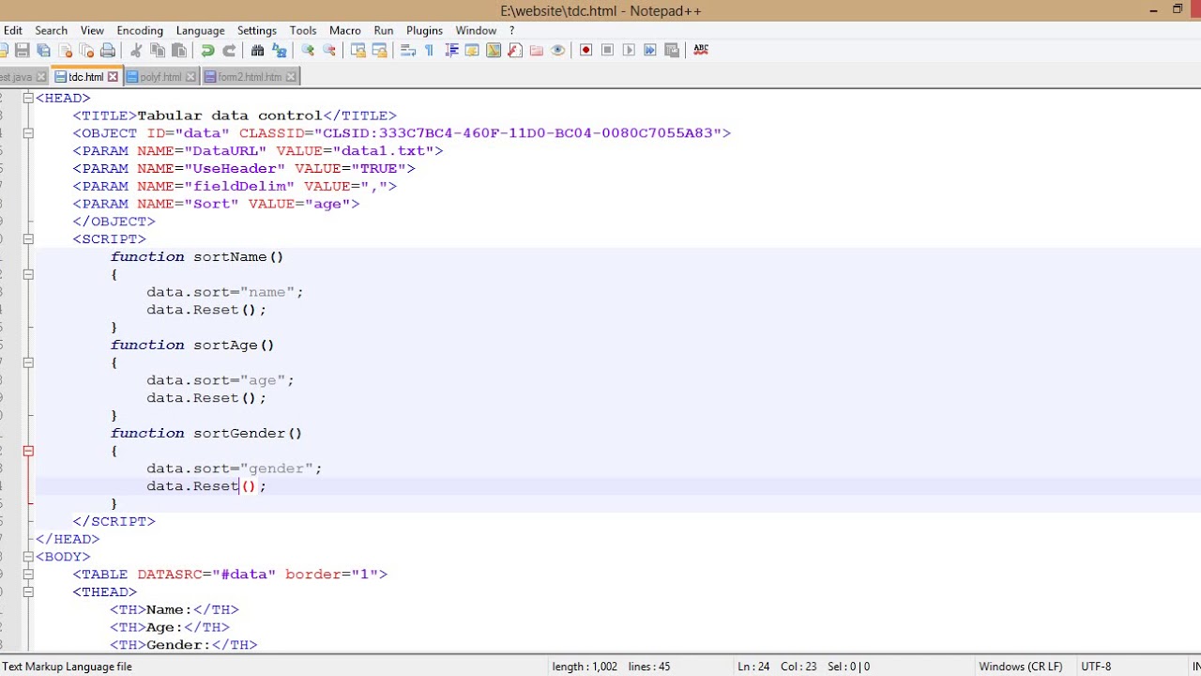Close the form2.html.htm tab
Screen dimensions: 1201x676
[291, 77]
